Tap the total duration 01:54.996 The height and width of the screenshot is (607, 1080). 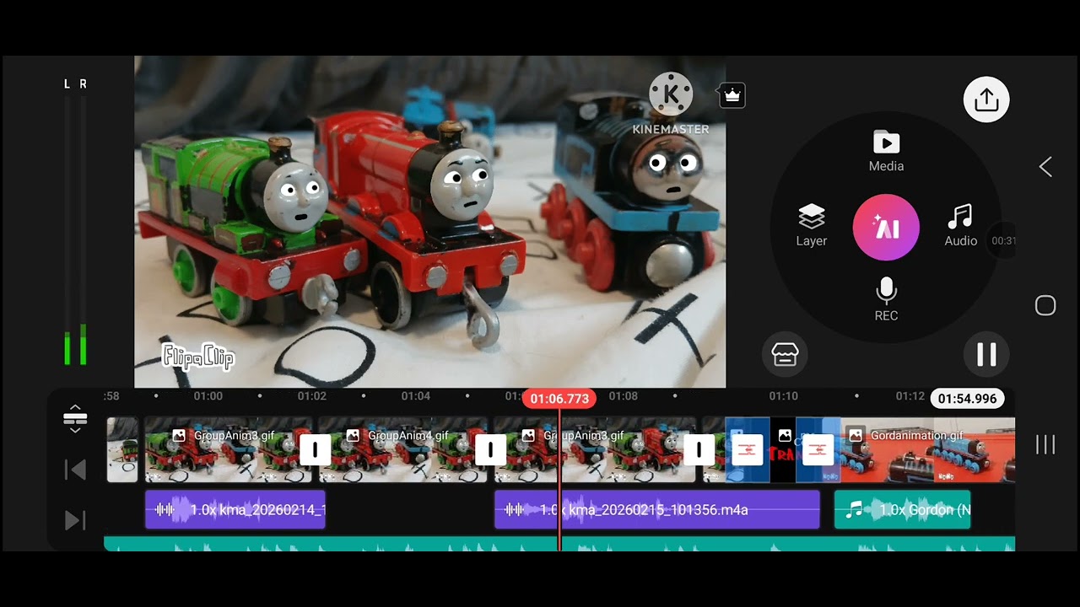pyautogui.click(x=967, y=399)
